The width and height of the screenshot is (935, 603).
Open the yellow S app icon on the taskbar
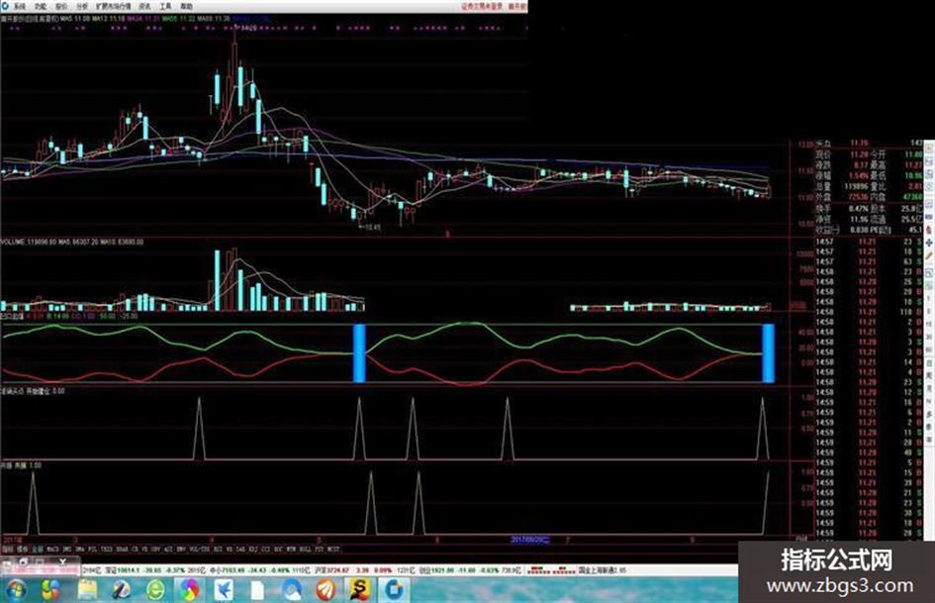[359, 590]
